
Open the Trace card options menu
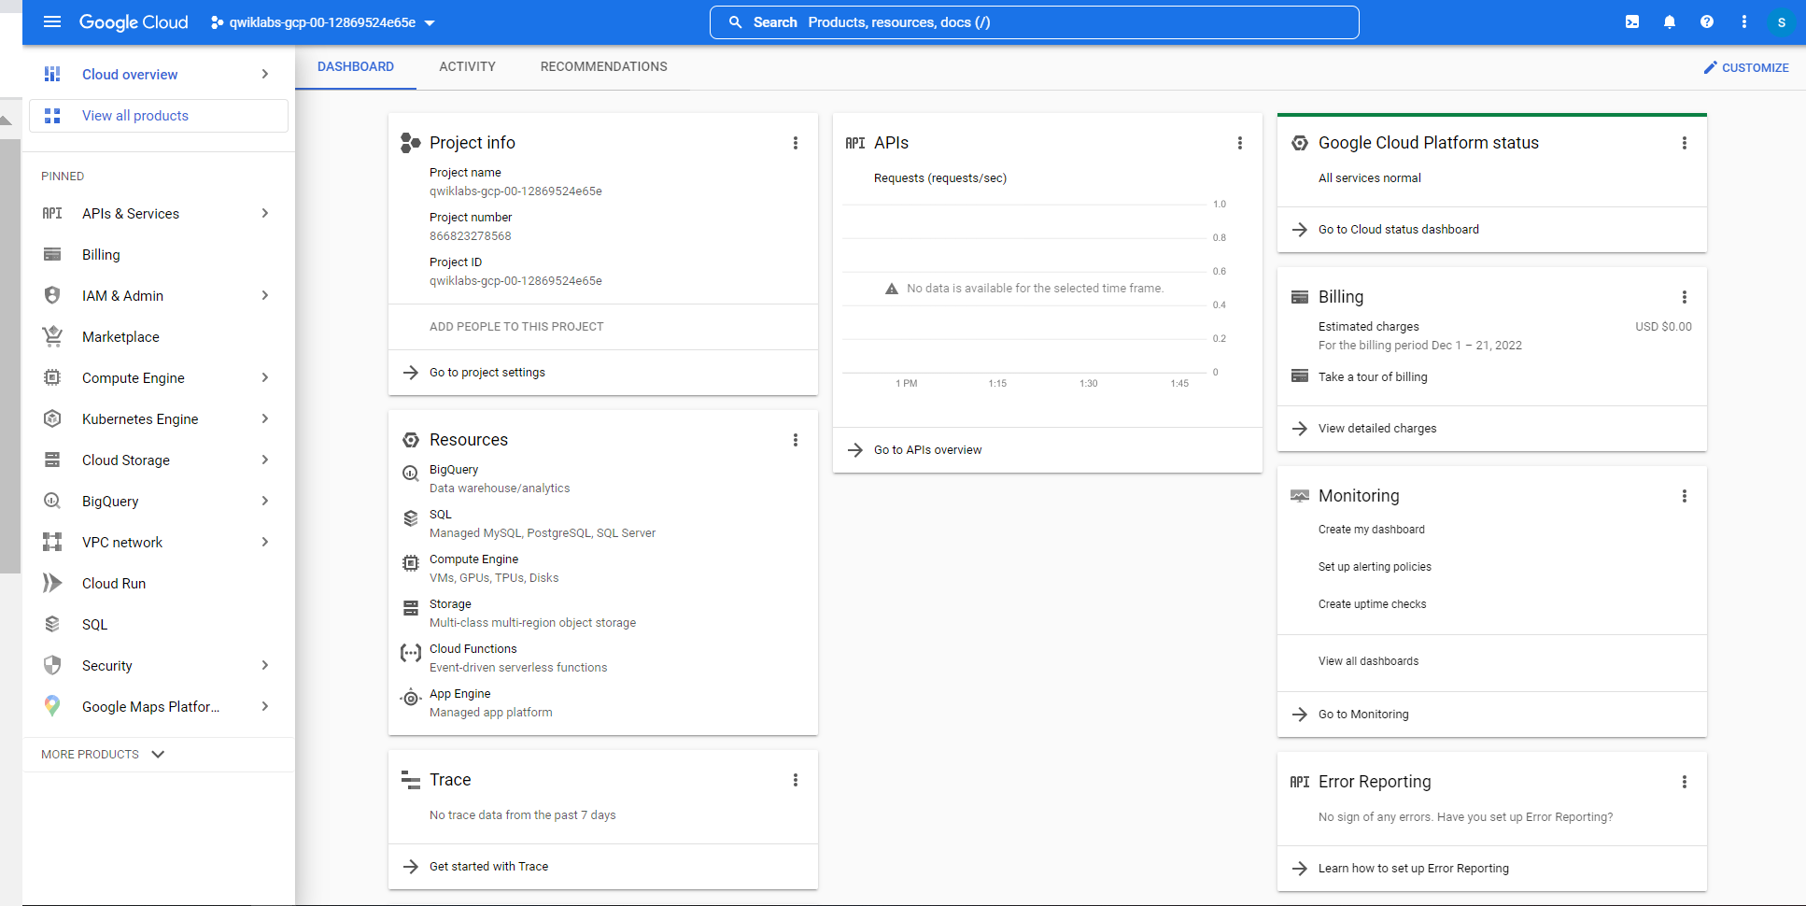796,780
